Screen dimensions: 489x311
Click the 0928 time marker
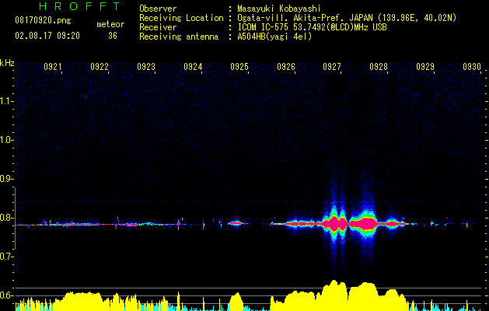tap(379, 67)
